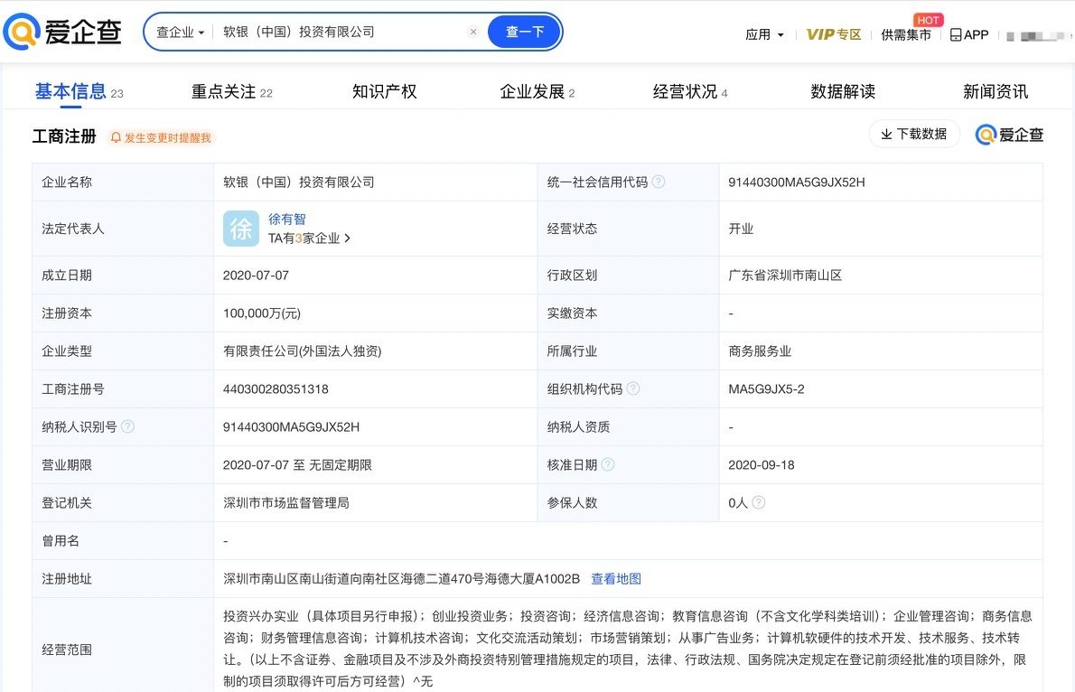
Task: Switch to the 知识产权 tab
Action: (384, 91)
